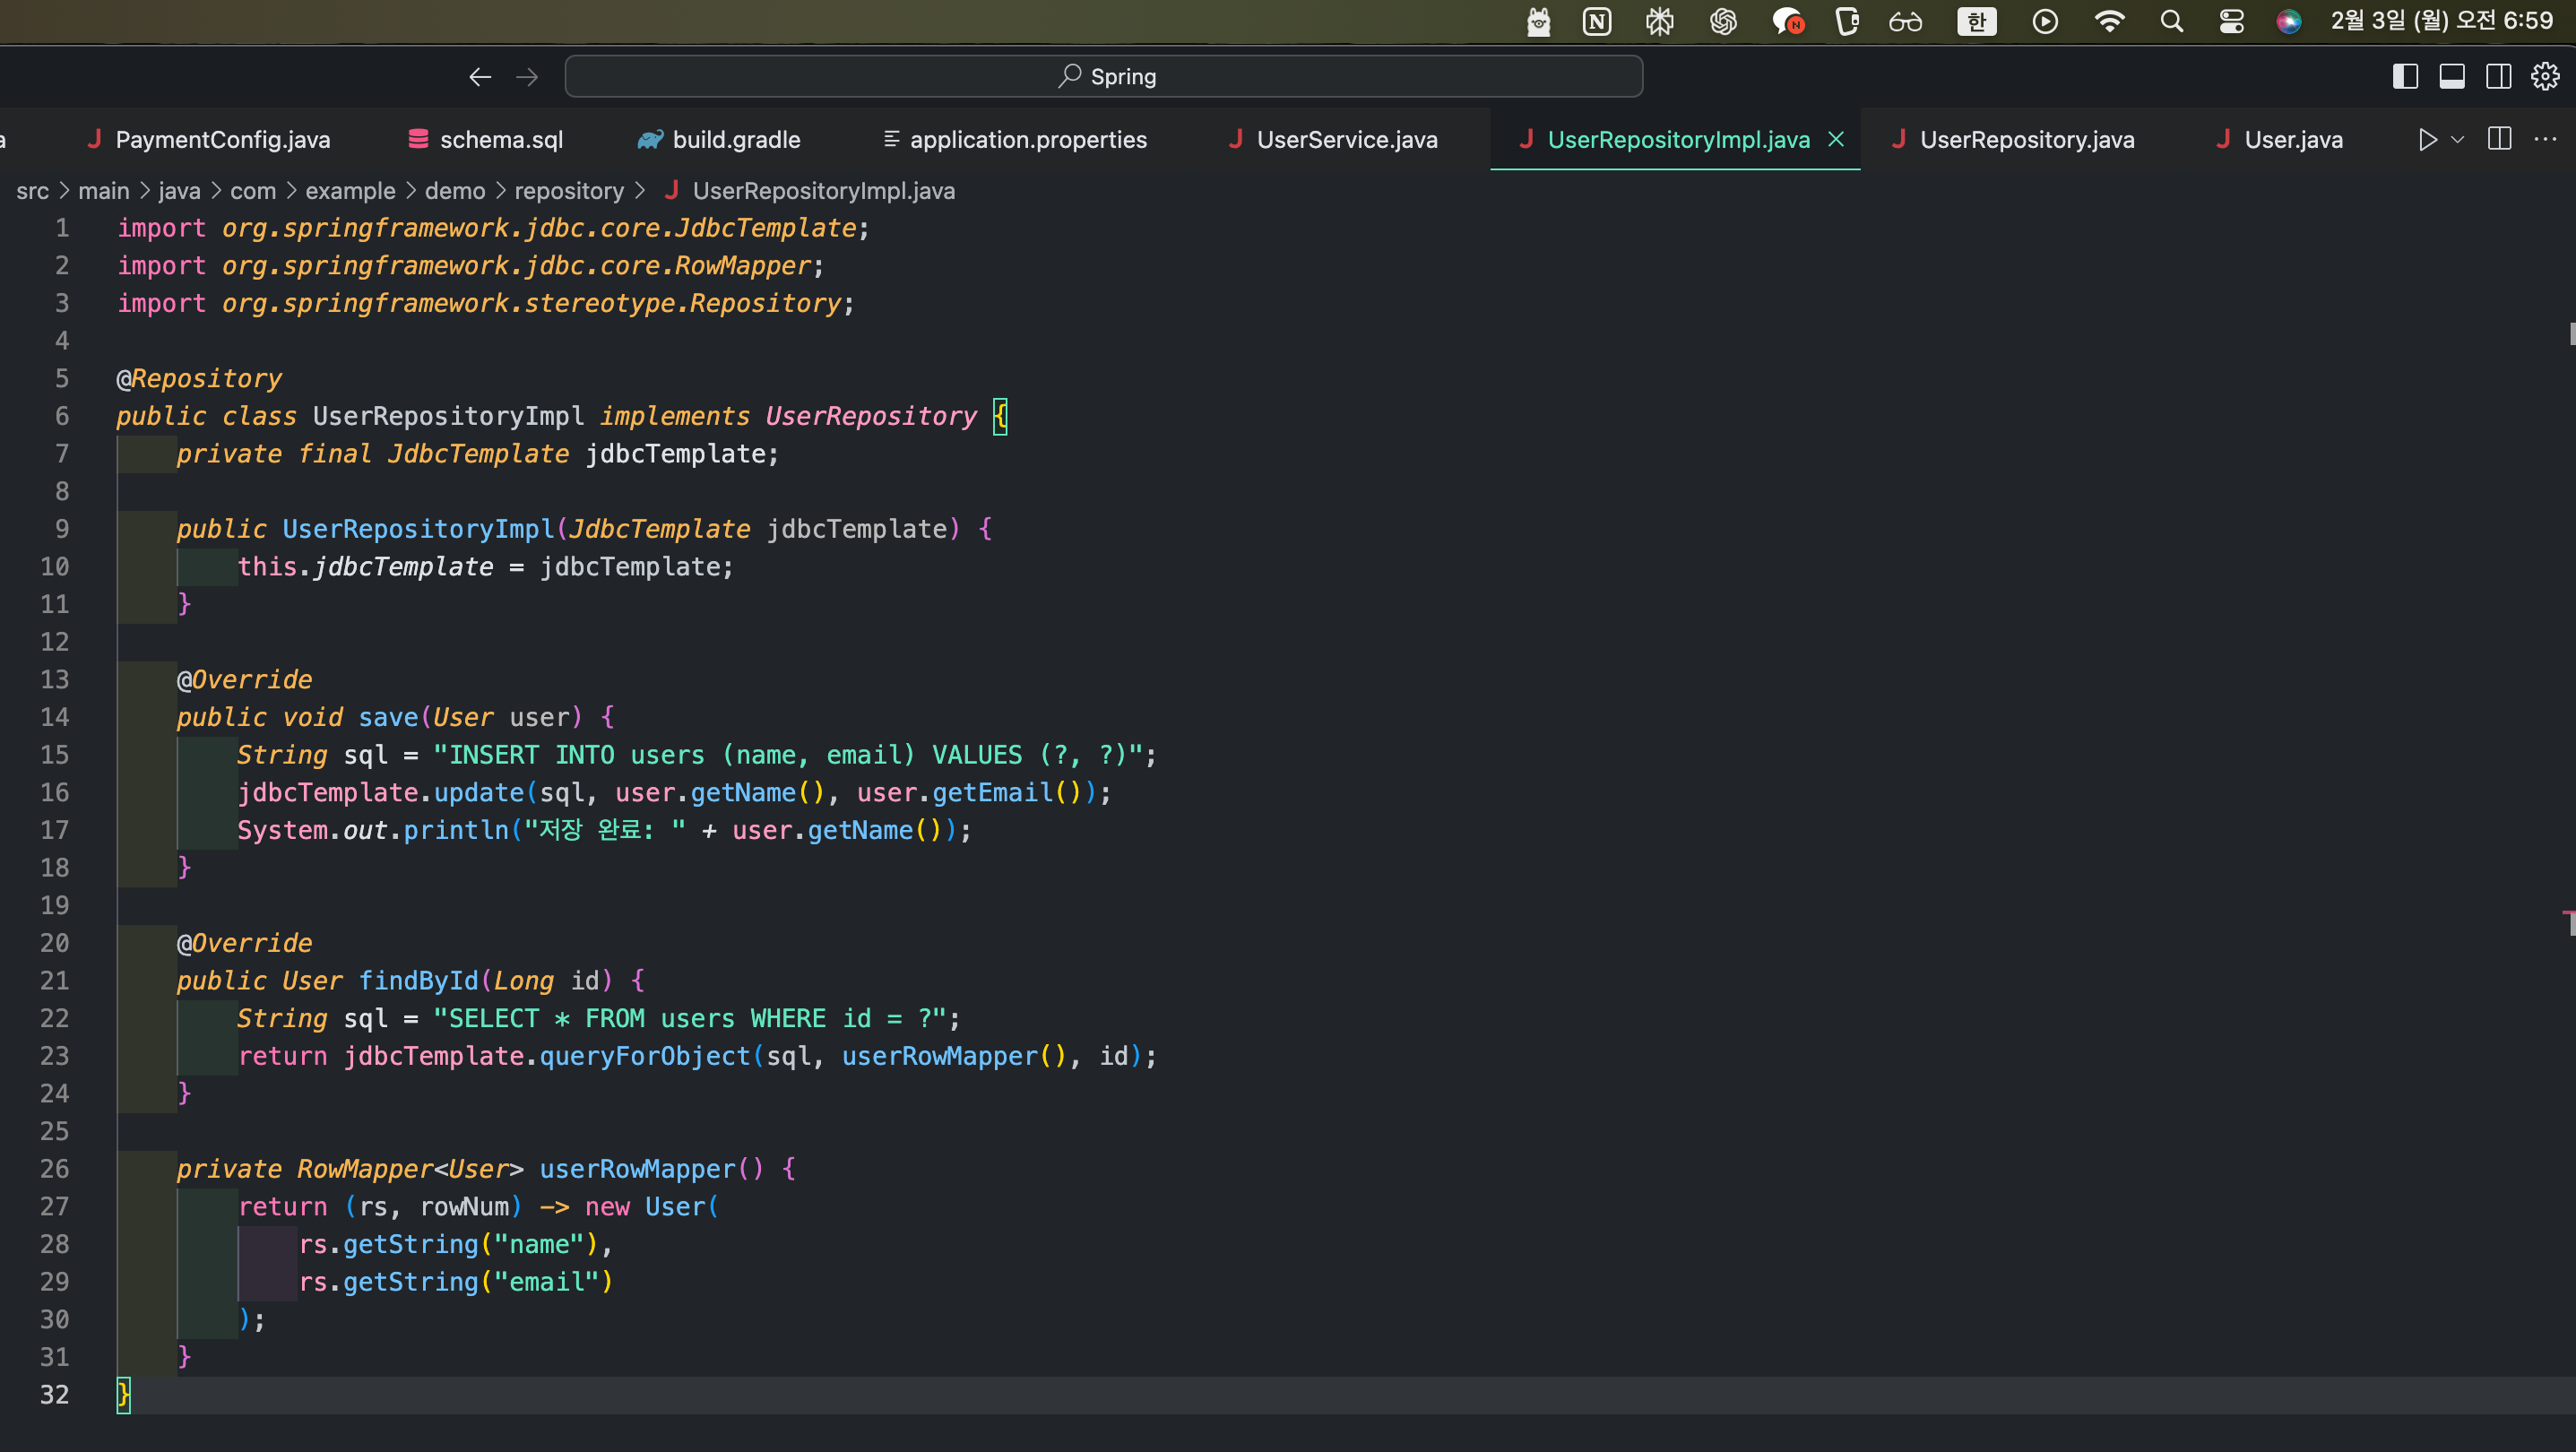Toggle the secondary side bar
This screenshot has height=1452, width=2576.
2498,77
